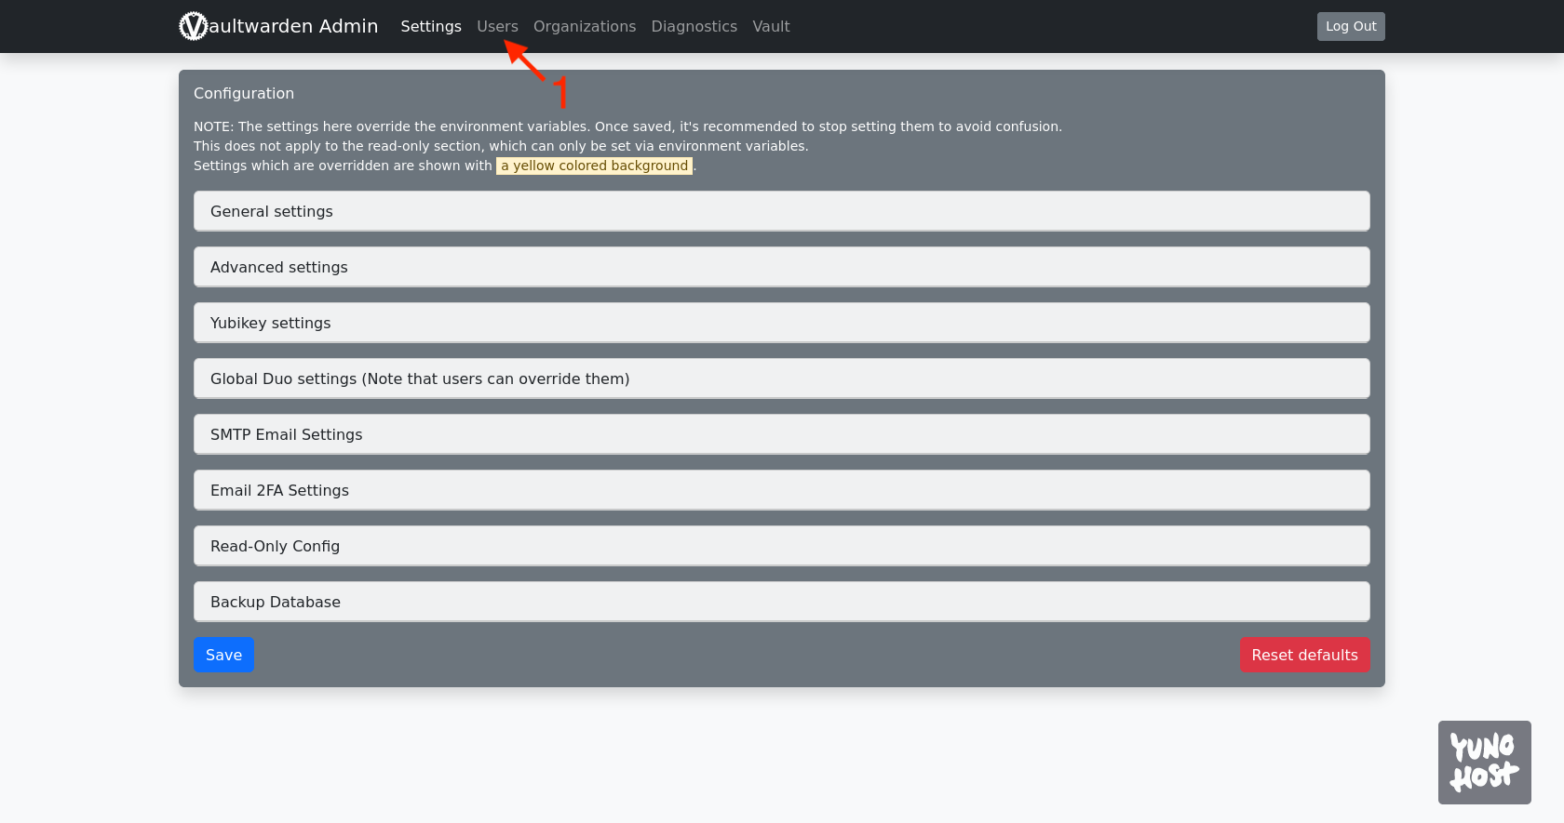Screen dimensions: 1564x823
Task: Open the Yubikey settings panel
Action: (x=781, y=323)
